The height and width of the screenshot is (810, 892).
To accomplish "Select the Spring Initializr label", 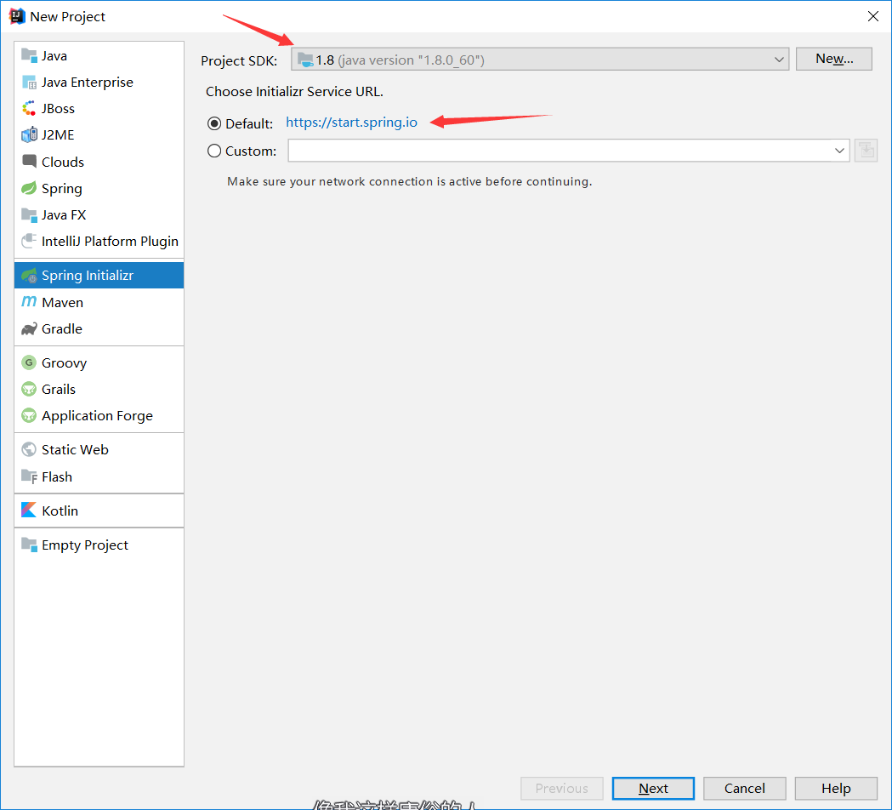I will pos(88,276).
